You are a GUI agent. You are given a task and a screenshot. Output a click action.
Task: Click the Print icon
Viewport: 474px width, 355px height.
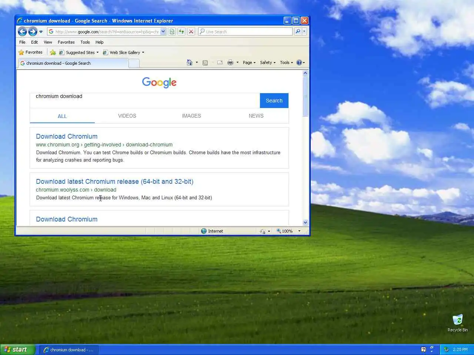(230, 62)
